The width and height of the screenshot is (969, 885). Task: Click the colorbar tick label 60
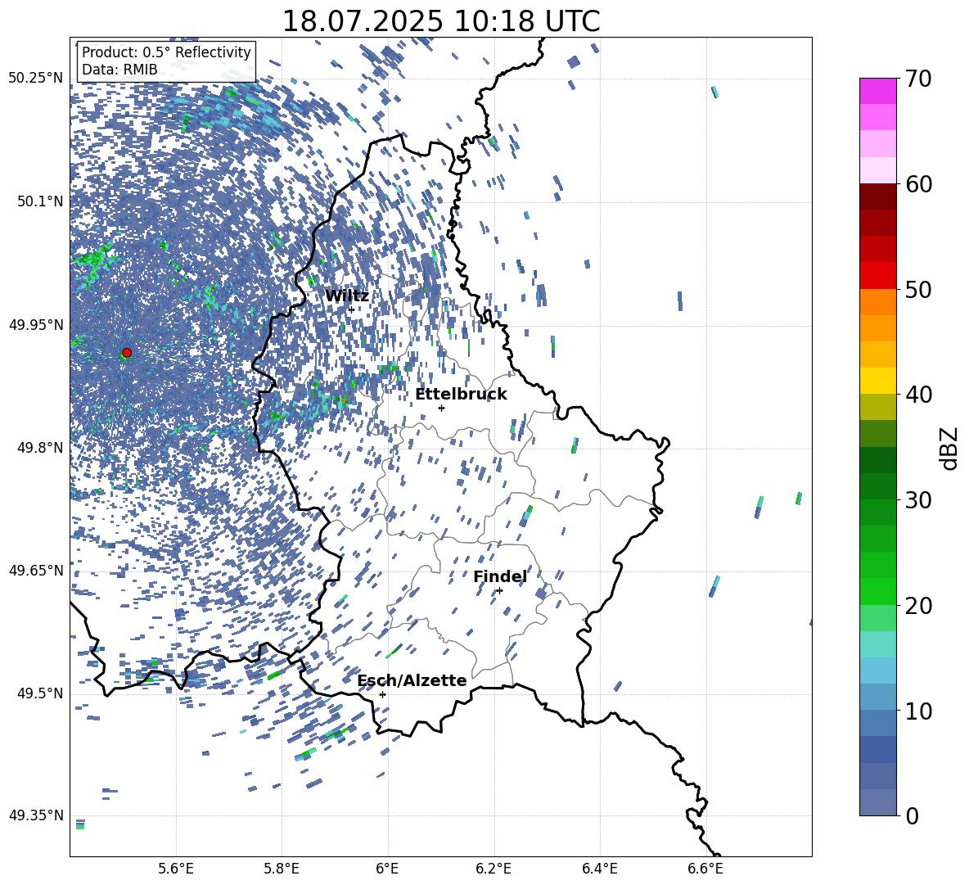click(918, 184)
